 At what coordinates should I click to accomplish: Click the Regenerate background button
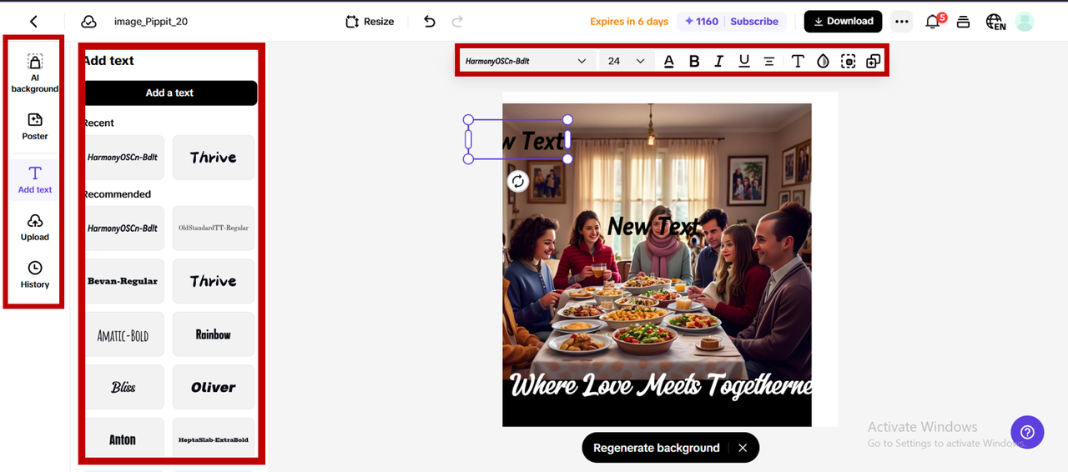point(656,448)
